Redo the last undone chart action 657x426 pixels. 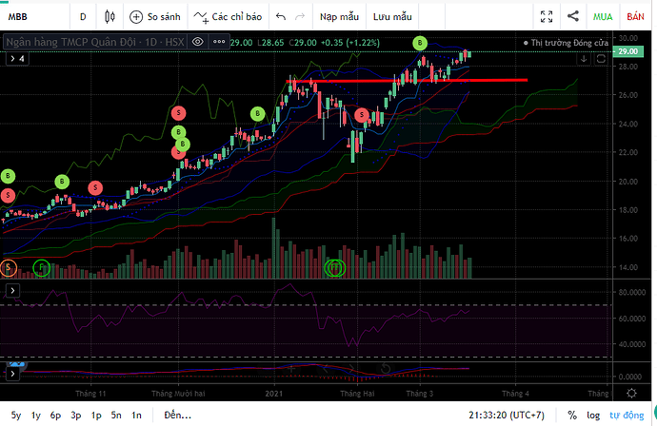pyautogui.click(x=300, y=17)
